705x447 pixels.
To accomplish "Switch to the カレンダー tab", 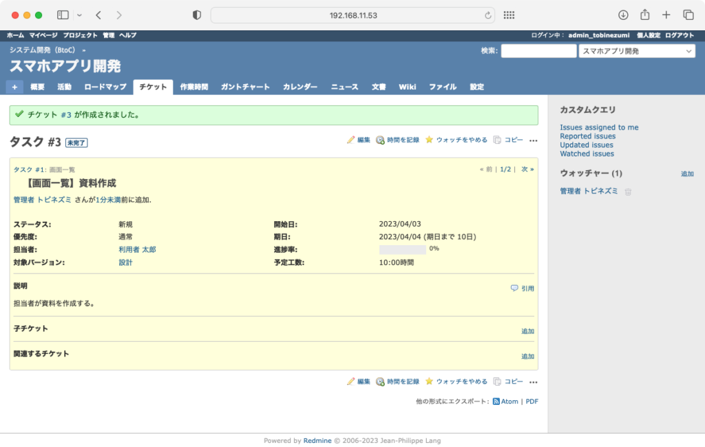I will [x=300, y=87].
